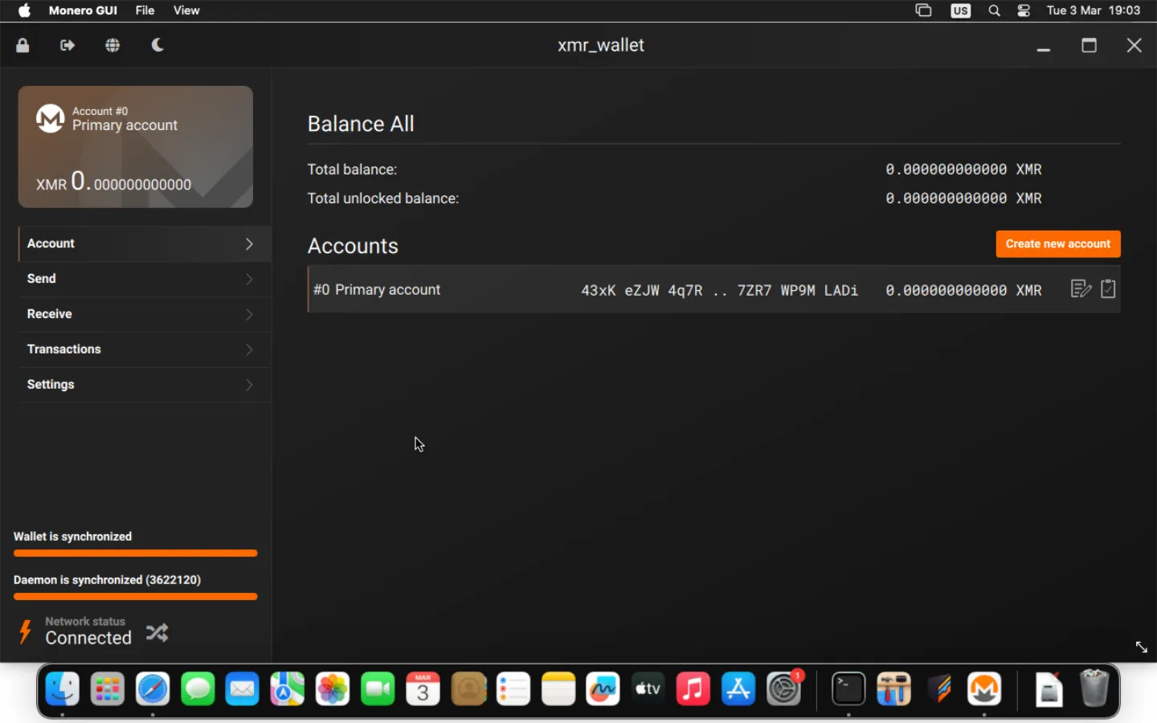Viewport: 1157px width, 723px height.
Task: Click the US input source indicator
Action: [961, 10]
